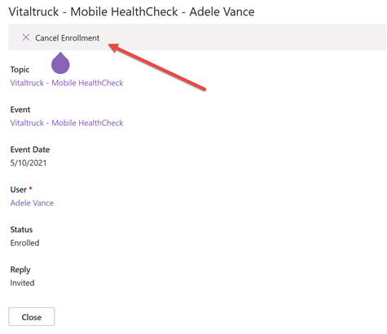This screenshot has width=387, height=334.
Task: Click the Status field label
Action: 21,230
